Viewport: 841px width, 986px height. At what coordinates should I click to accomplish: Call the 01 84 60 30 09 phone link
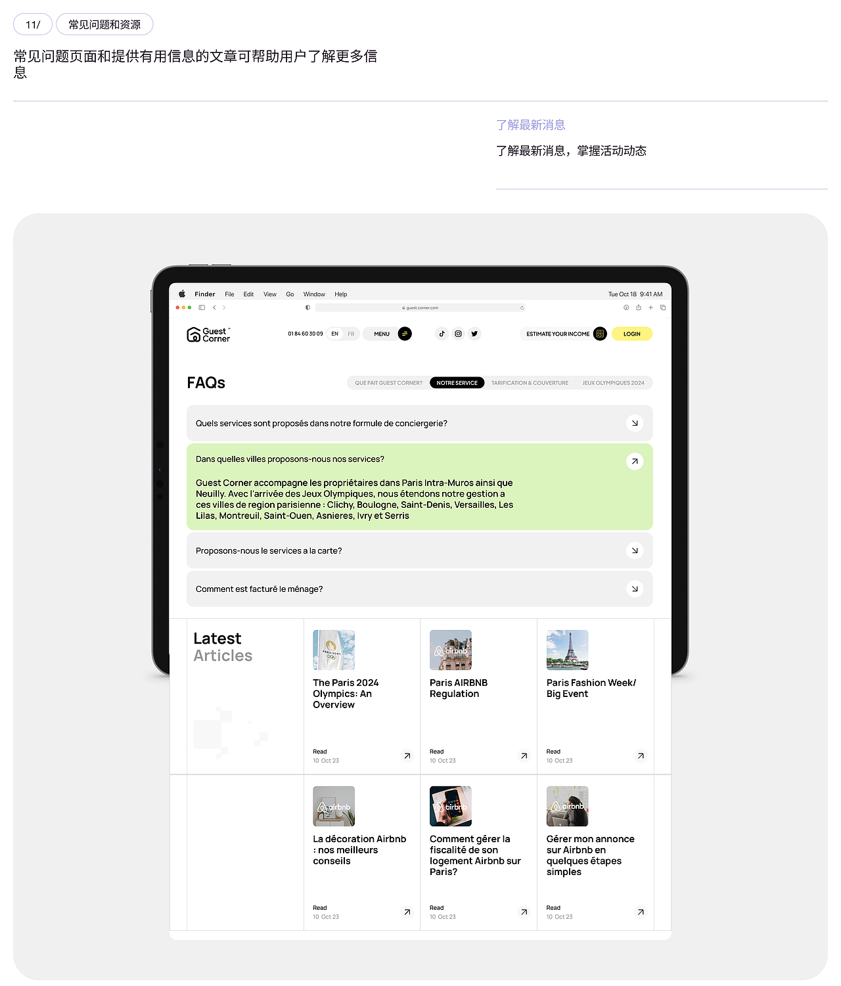306,334
